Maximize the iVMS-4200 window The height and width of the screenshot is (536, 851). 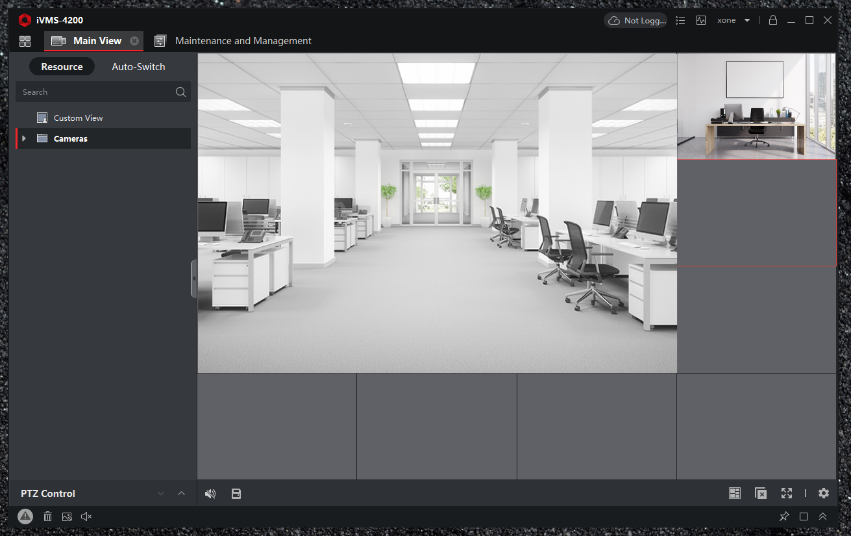click(x=809, y=21)
